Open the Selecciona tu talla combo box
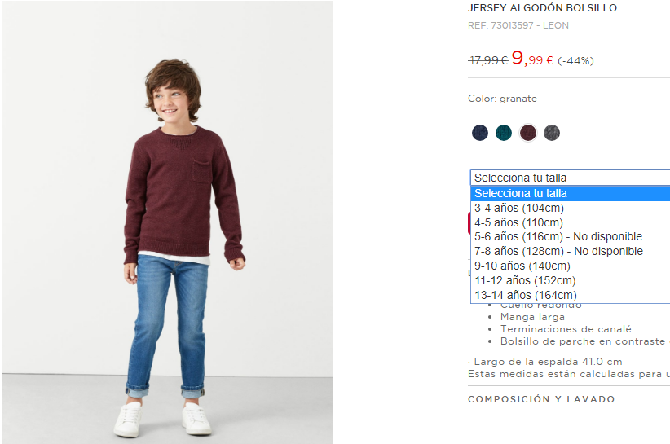Viewport: 670px width, 444px height. coord(570,178)
